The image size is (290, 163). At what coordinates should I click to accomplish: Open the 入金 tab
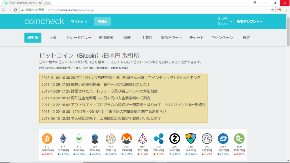pyautogui.click(x=53, y=38)
